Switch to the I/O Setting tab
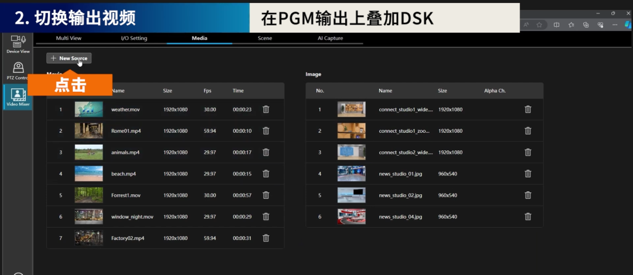Viewport: 633px width, 275px height. coord(134,38)
